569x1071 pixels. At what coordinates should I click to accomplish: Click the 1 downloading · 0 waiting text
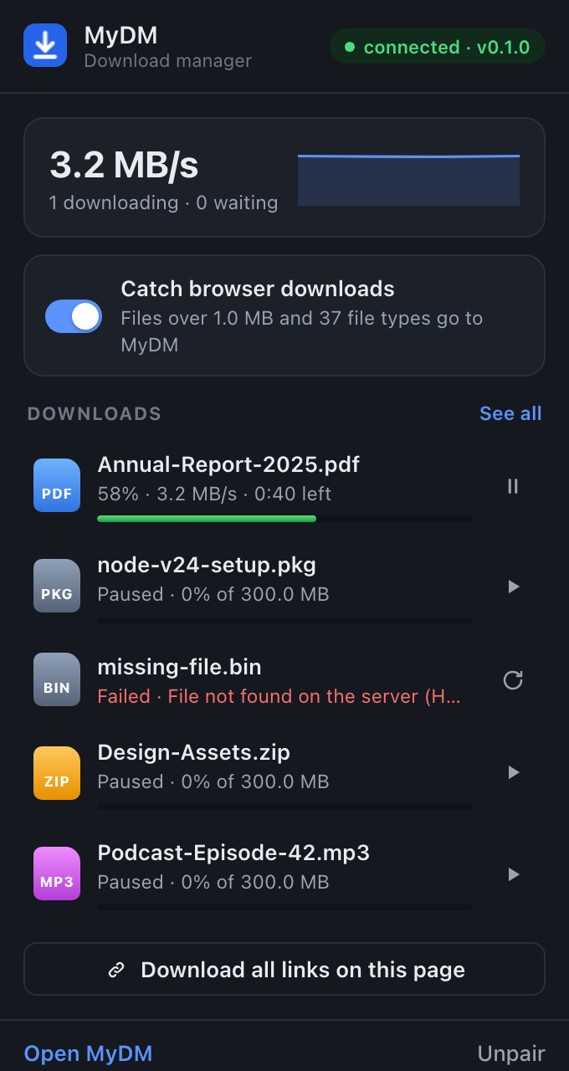point(163,202)
